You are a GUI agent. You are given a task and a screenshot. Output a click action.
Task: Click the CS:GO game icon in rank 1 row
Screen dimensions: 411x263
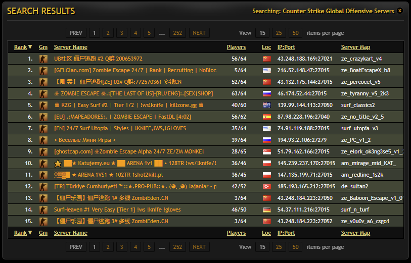pyautogui.click(x=43, y=59)
